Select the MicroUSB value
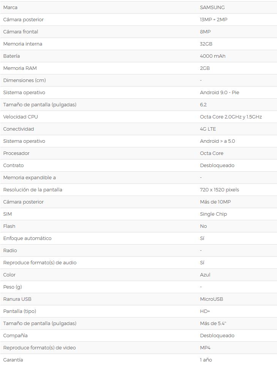 tap(212, 299)
